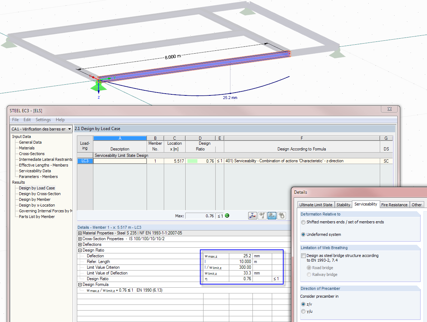Click column F header

(x=302, y=138)
